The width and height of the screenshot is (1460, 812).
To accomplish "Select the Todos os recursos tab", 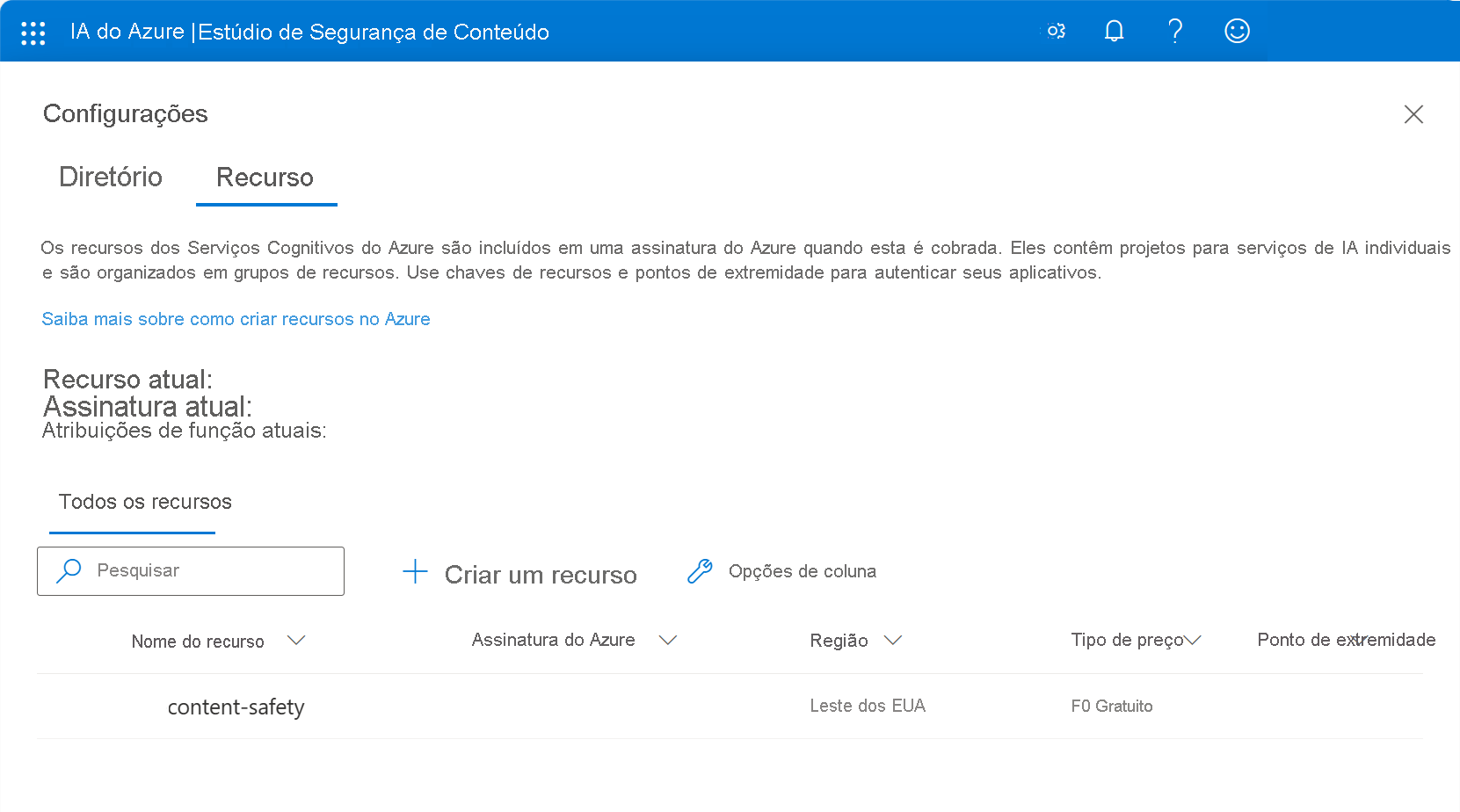I will pyautogui.click(x=145, y=502).
